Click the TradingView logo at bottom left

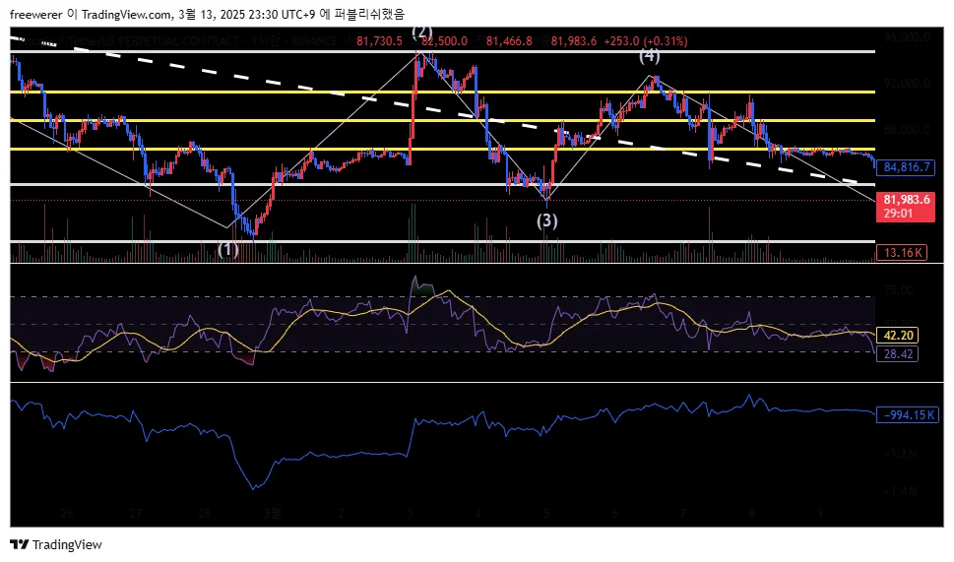56,544
